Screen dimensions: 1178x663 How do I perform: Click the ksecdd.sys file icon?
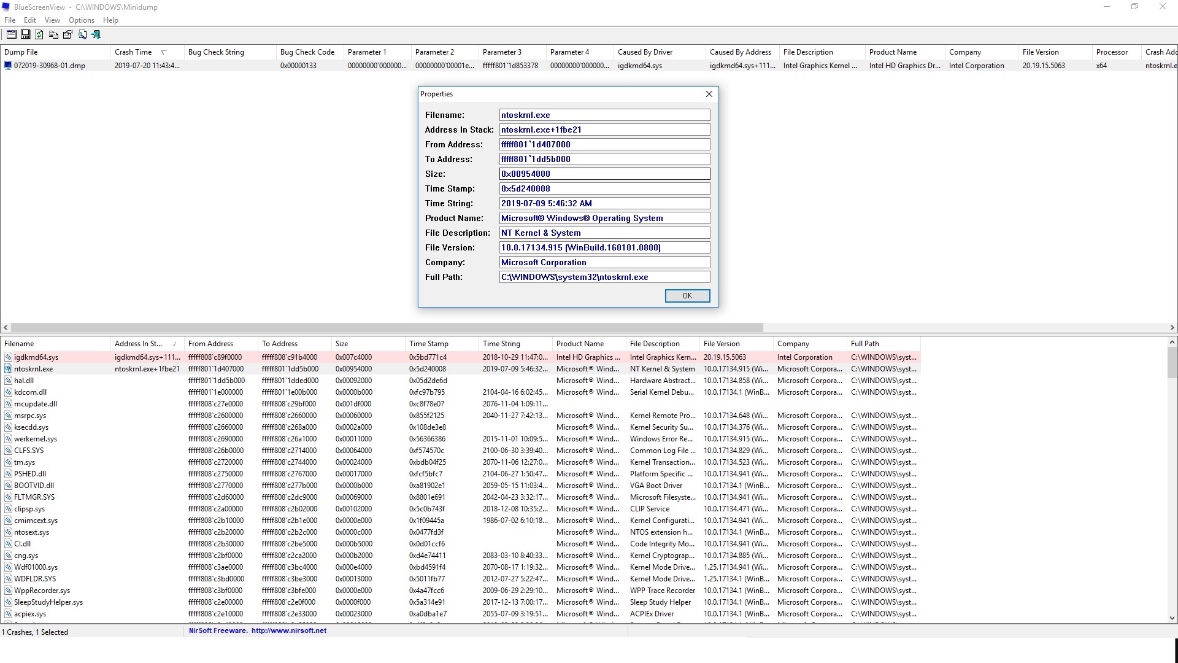click(8, 427)
